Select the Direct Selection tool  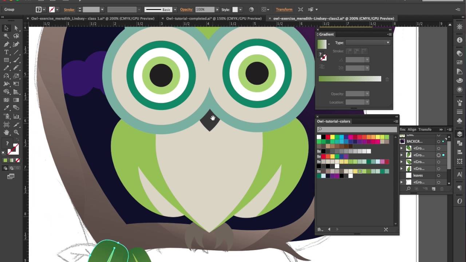tap(16, 28)
